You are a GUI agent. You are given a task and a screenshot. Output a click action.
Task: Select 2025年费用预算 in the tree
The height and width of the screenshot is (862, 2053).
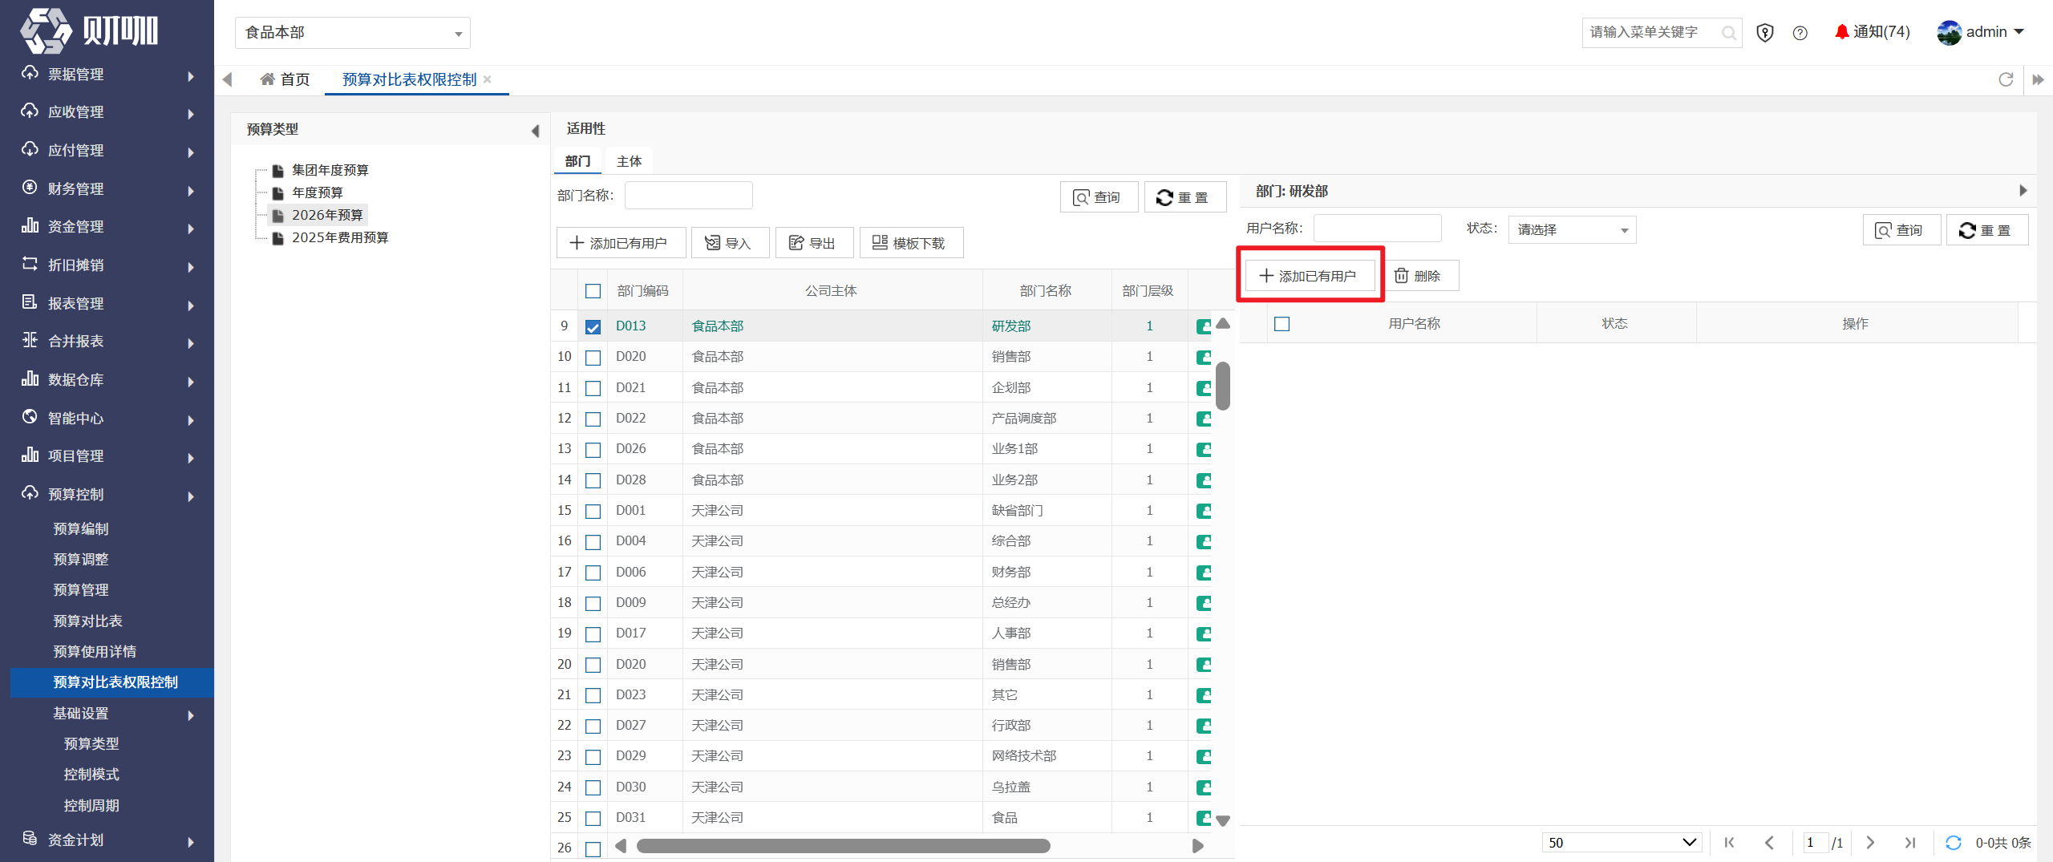pyautogui.click(x=340, y=238)
